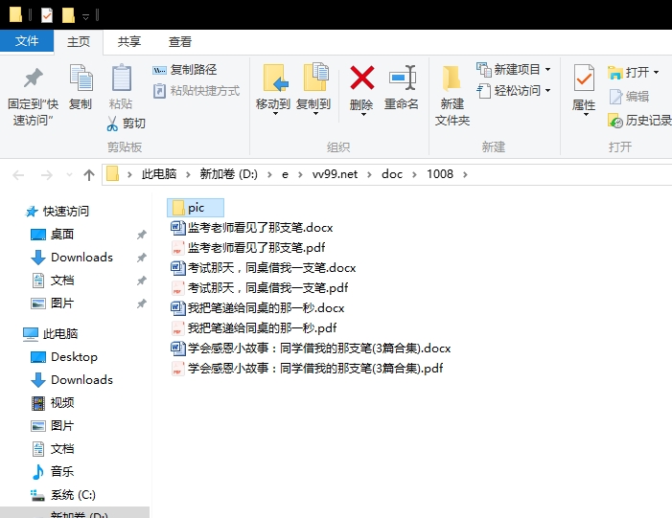Open pinned 图片 in Quick access
Screen dimensions: 672x518
coord(53,304)
